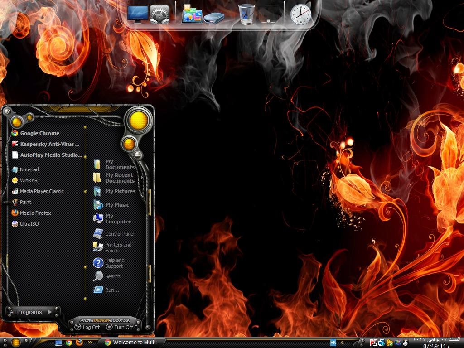464x348 pixels.
Task: Click the gear settings icon in dock
Action: [x=159, y=14]
